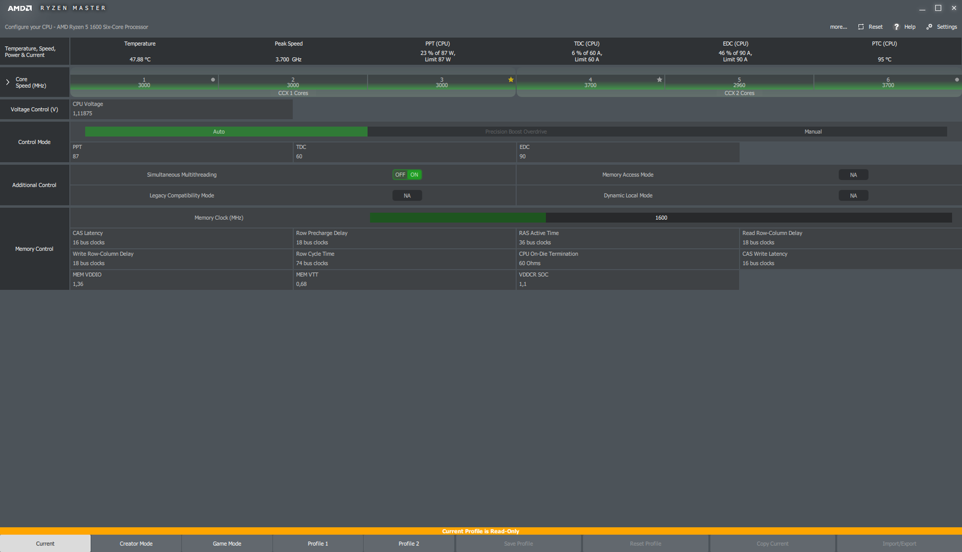
Task: Select Precision Boost Overdrive control mode
Action: [x=516, y=132]
